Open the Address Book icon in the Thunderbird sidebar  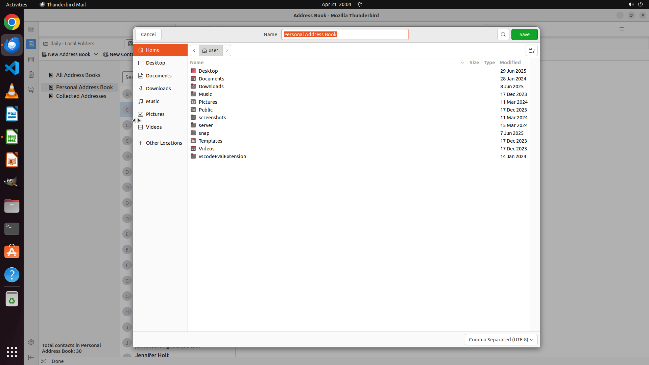pyautogui.click(x=31, y=44)
